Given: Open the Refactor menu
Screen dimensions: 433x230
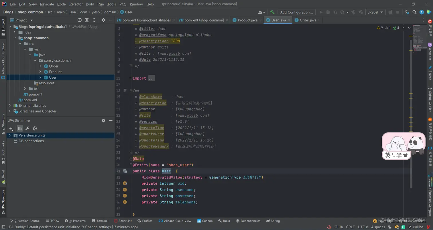Looking at the screenshot, I should [76, 4].
